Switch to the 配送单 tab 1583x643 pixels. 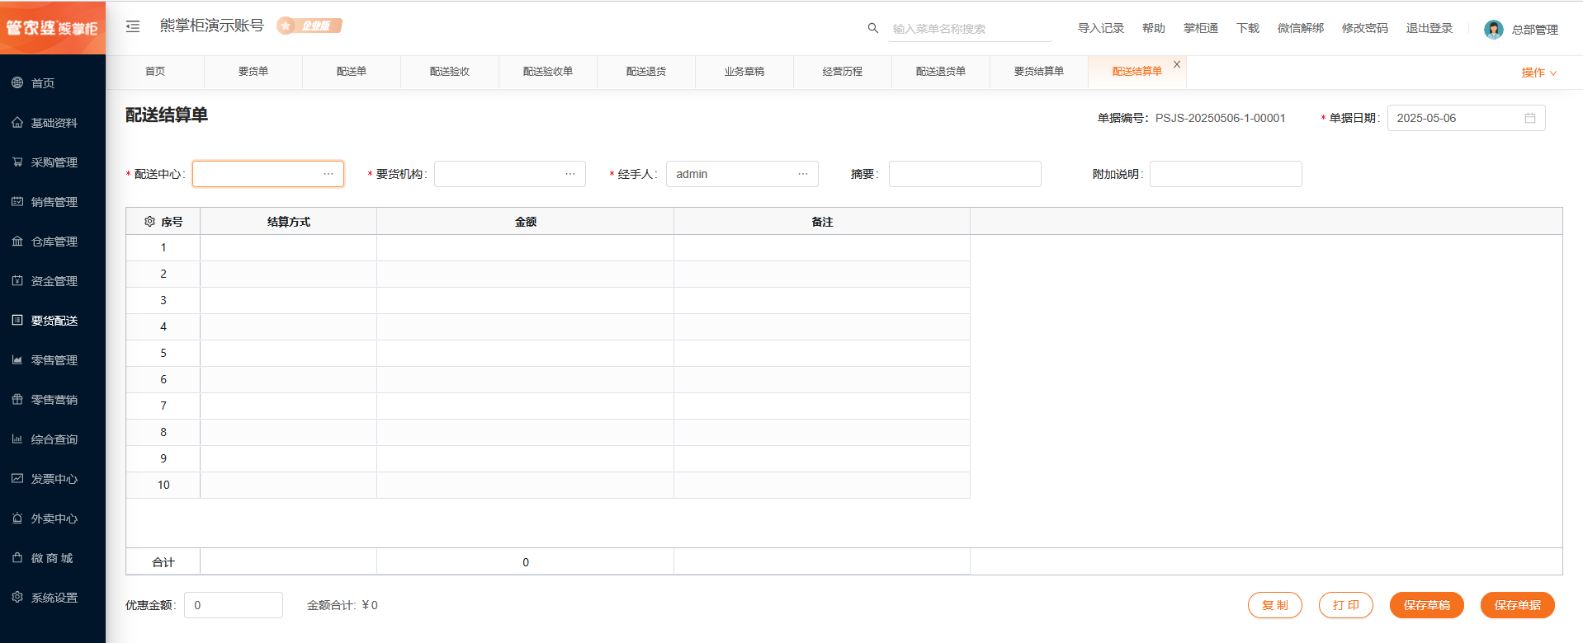352,72
